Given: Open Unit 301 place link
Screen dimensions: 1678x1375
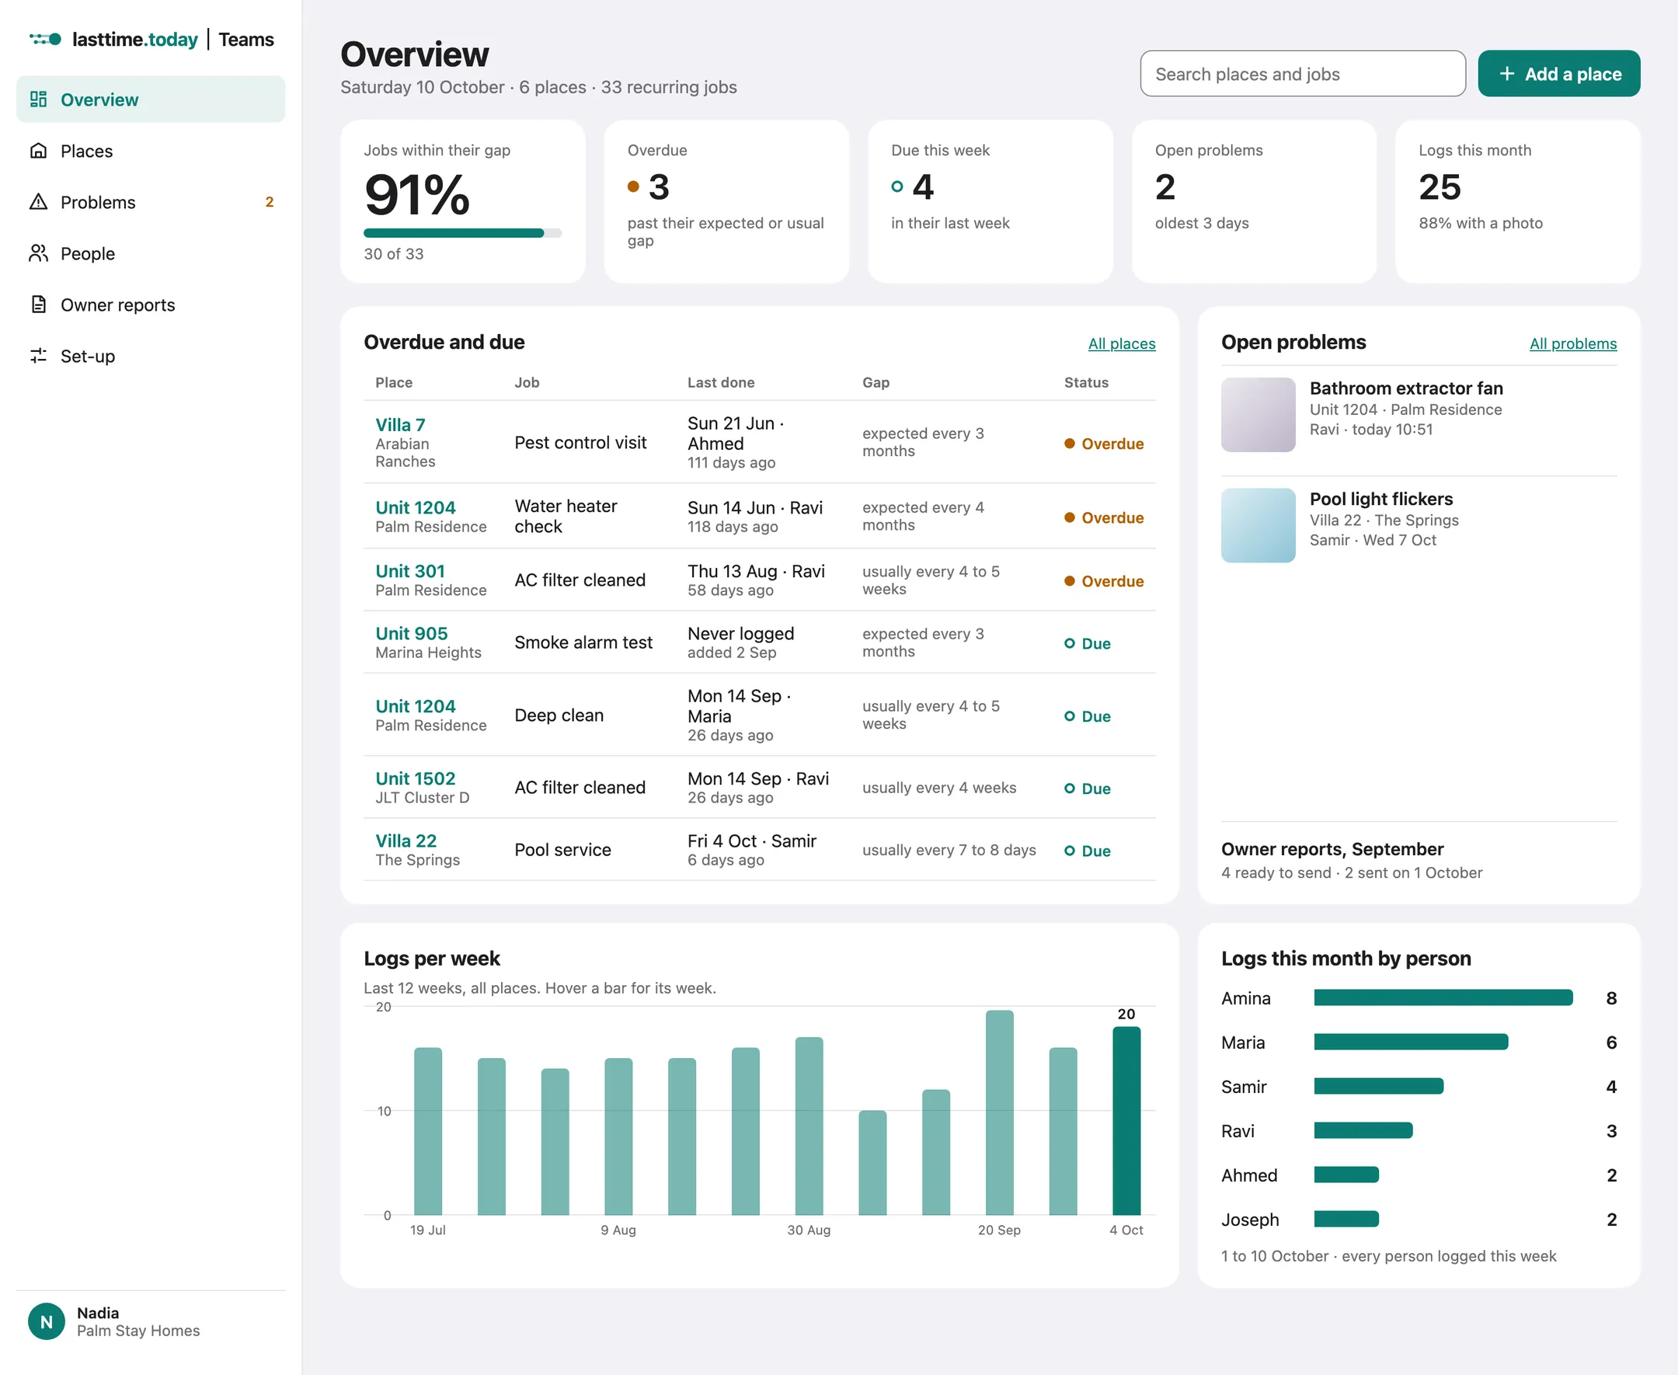Looking at the screenshot, I should [x=410, y=571].
